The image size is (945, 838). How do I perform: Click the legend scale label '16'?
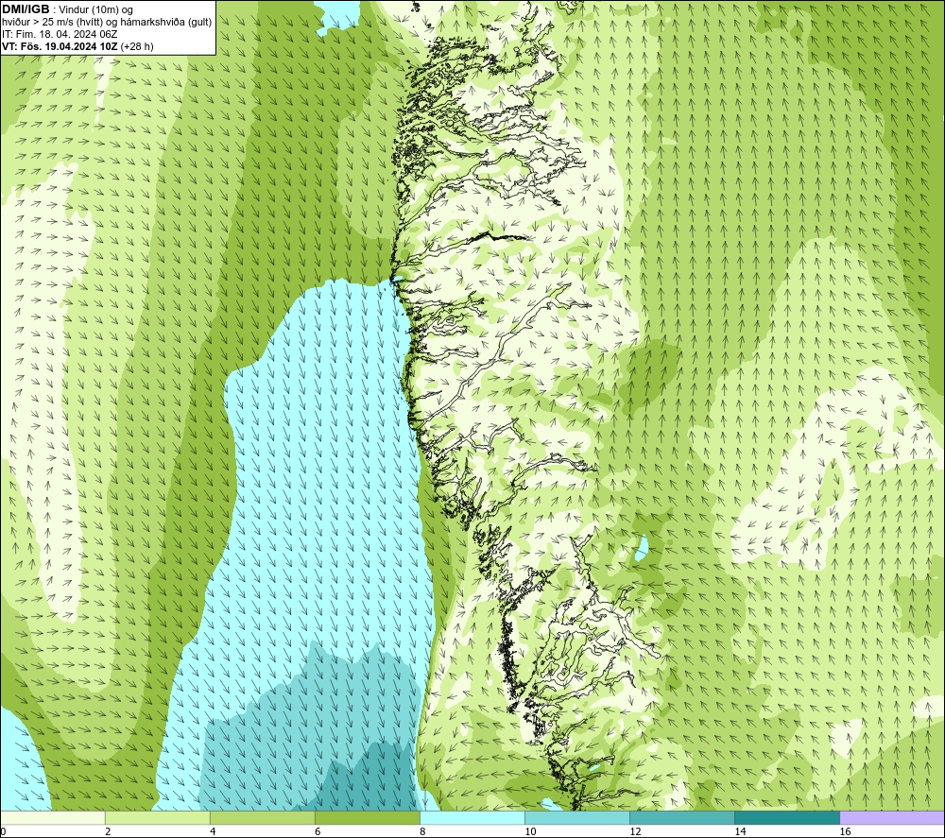coord(844,832)
